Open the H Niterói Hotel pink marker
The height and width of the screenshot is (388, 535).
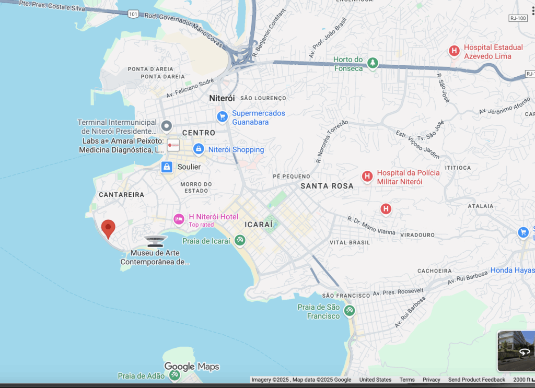[179, 219]
